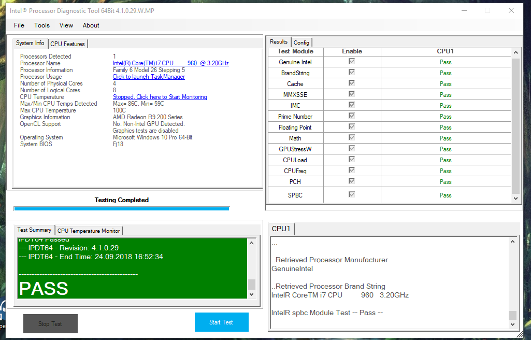
Task: Open the File menu
Action: [x=19, y=25]
